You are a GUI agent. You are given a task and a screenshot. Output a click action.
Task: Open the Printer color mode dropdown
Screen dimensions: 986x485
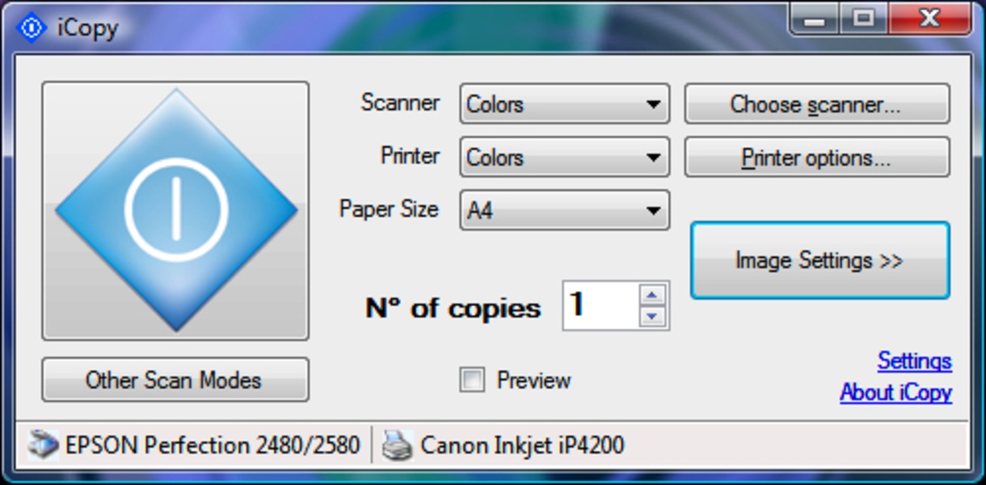tap(565, 157)
